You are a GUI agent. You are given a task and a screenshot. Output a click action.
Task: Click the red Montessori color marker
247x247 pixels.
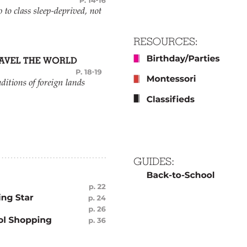pyautogui.click(x=137, y=79)
